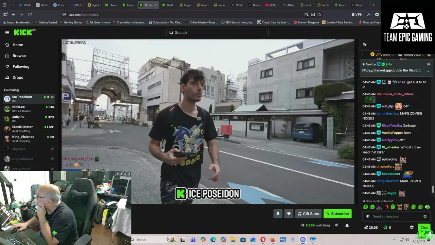
Task: Show hidden system tray icons
Action: 394,240
